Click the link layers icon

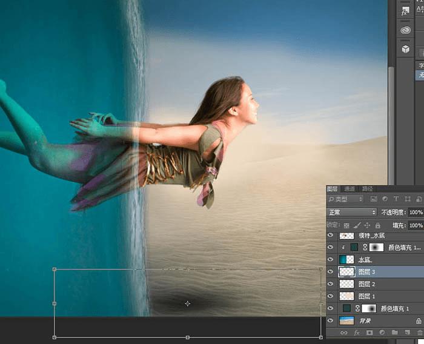[x=344, y=332]
